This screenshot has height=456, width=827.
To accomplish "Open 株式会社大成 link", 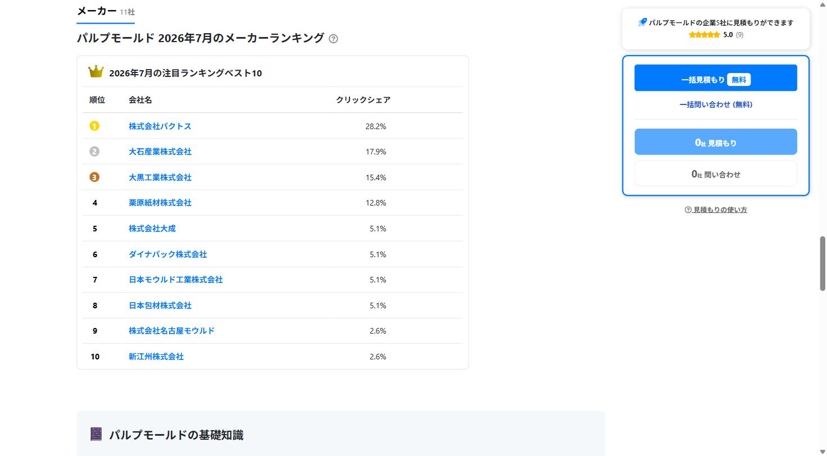I will click(152, 229).
